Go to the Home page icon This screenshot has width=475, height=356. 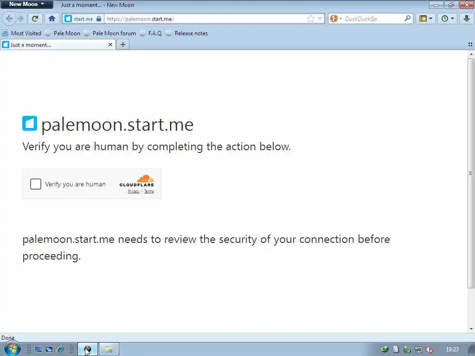tap(52, 19)
